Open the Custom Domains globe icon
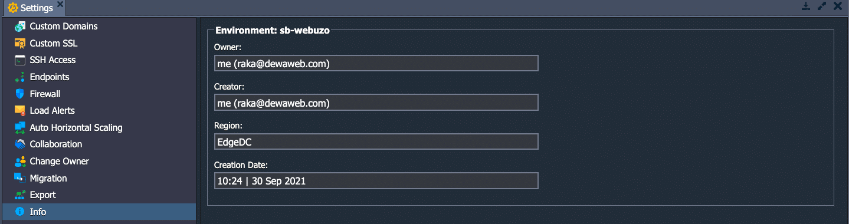The image size is (849, 224). (20, 27)
